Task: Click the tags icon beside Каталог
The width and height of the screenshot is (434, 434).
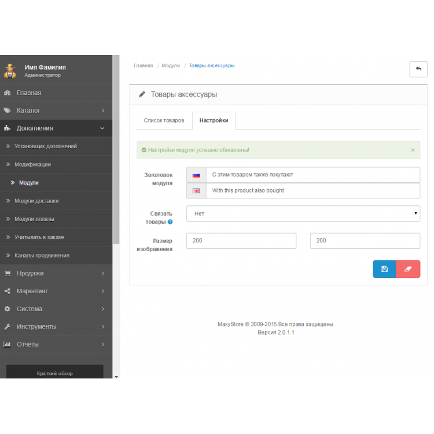Action: click(7, 111)
